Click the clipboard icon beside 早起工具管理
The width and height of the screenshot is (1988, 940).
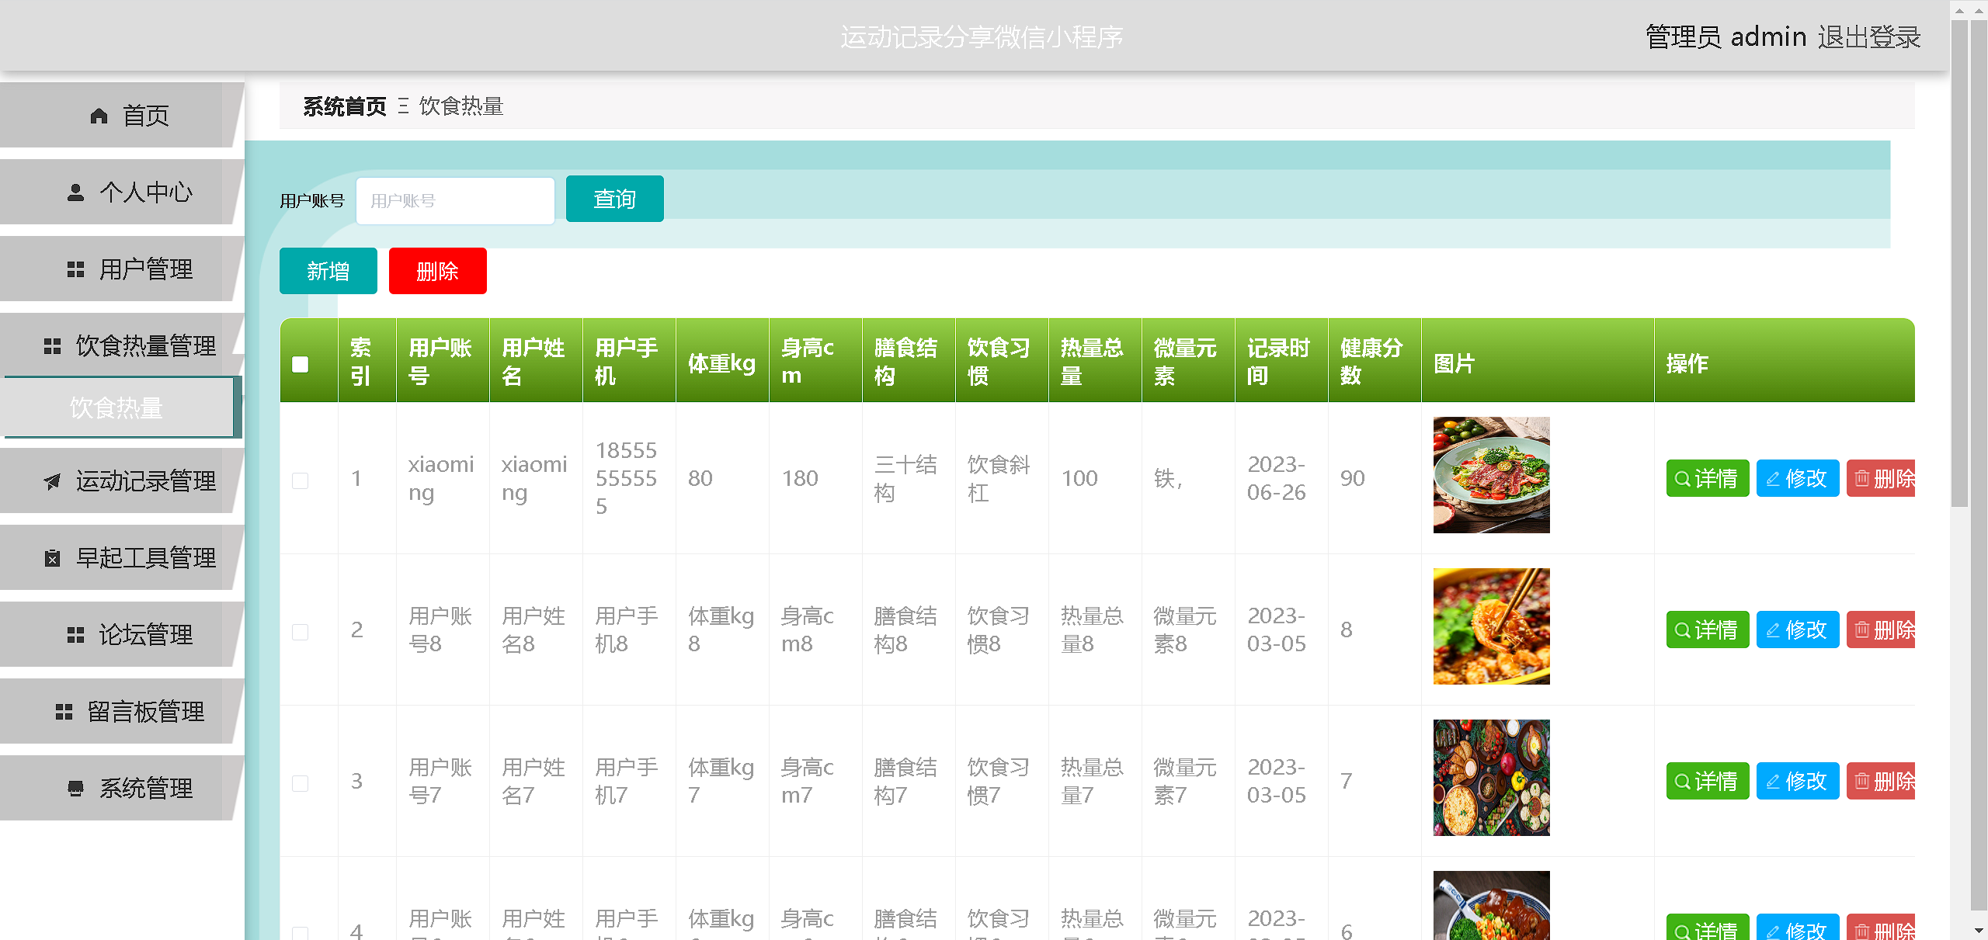(x=52, y=558)
